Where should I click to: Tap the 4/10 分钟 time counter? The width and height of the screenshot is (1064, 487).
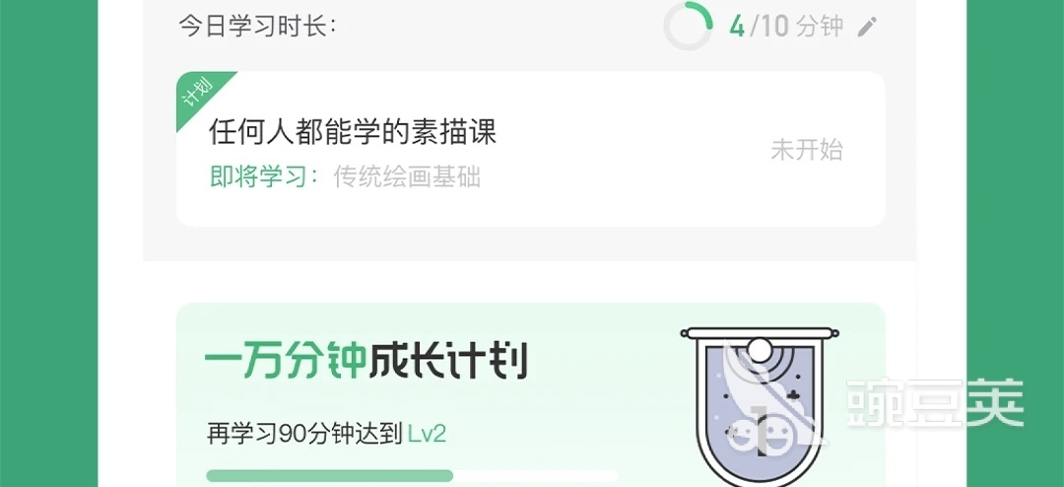(786, 28)
